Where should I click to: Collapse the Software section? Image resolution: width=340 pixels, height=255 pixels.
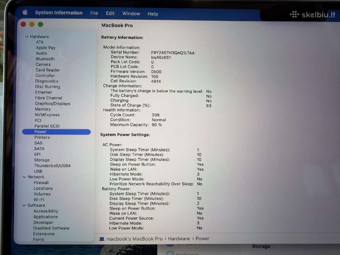(24, 205)
